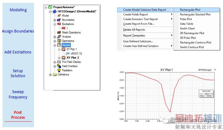The image size is (223, 130).
Task: Click the Add Excitations step
Action: coord(18,52)
